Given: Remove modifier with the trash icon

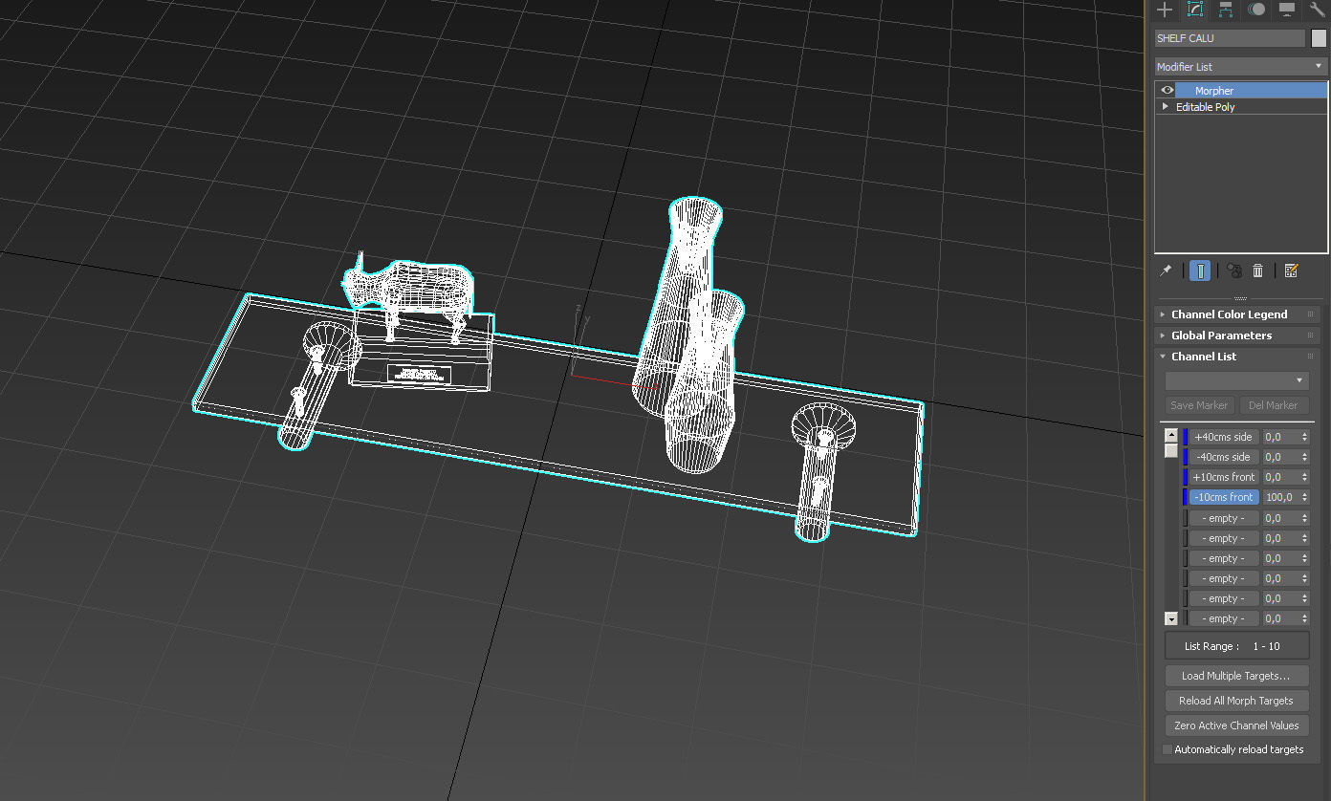Looking at the screenshot, I should tap(1257, 271).
